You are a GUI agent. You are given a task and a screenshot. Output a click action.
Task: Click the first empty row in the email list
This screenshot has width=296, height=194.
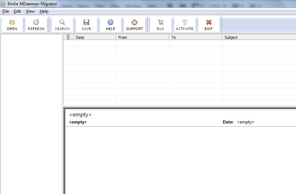177,44
